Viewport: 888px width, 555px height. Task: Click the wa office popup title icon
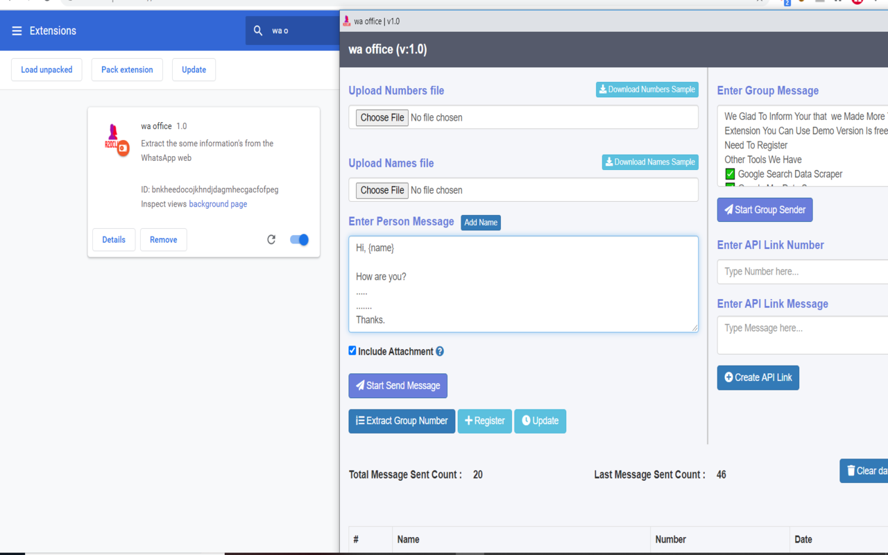coord(346,21)
